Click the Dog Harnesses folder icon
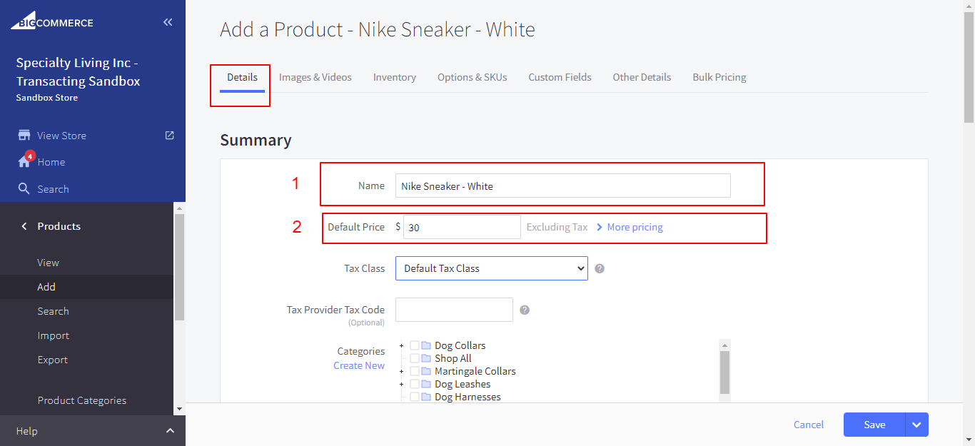Screen dimensions: 975x446 click(x=426, y=397)
